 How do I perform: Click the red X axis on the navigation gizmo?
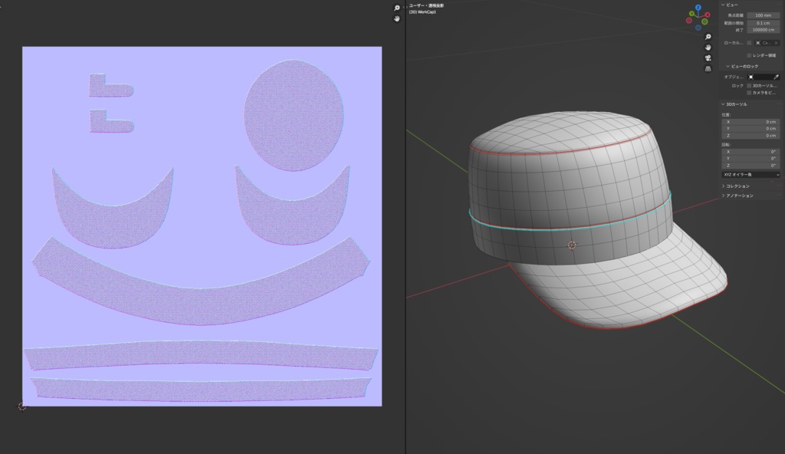point(708,15)
